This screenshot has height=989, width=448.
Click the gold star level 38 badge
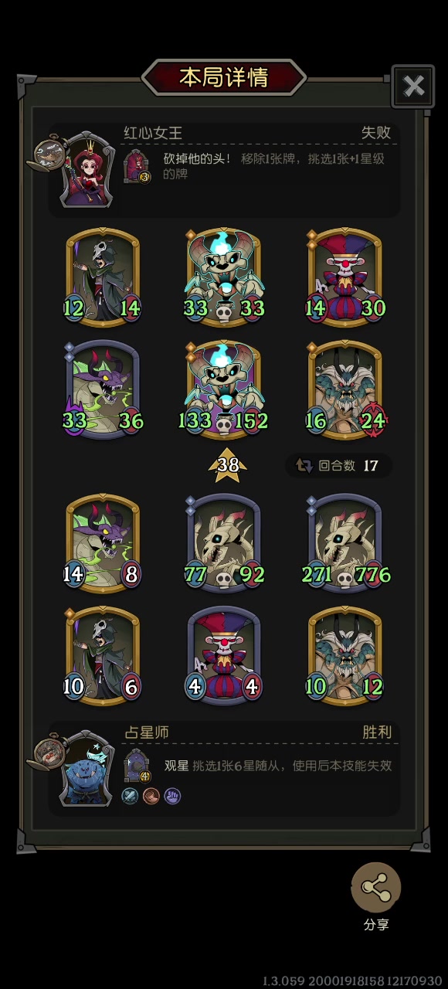coord(228,465)
